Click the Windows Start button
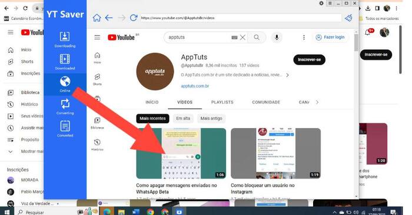The image size is (412, 215). (x=7, y=212)
